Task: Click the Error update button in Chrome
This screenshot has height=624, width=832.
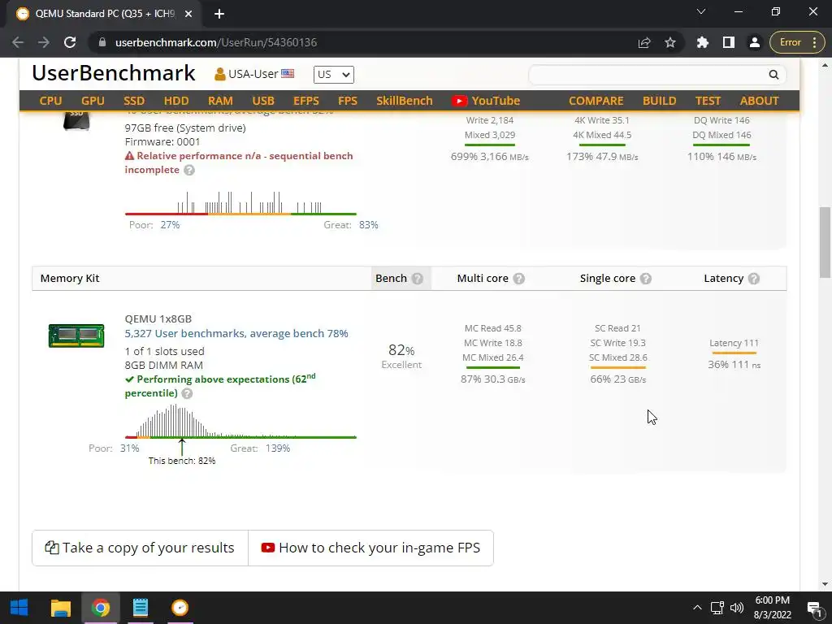Action: coord(797,42)
